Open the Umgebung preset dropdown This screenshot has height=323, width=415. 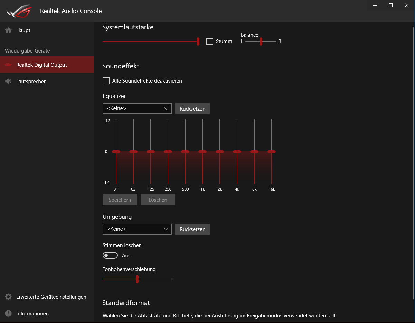point(137,229)
